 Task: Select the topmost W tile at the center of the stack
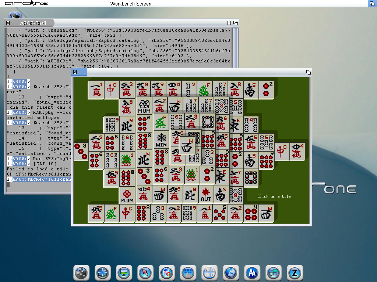(187, 145)
